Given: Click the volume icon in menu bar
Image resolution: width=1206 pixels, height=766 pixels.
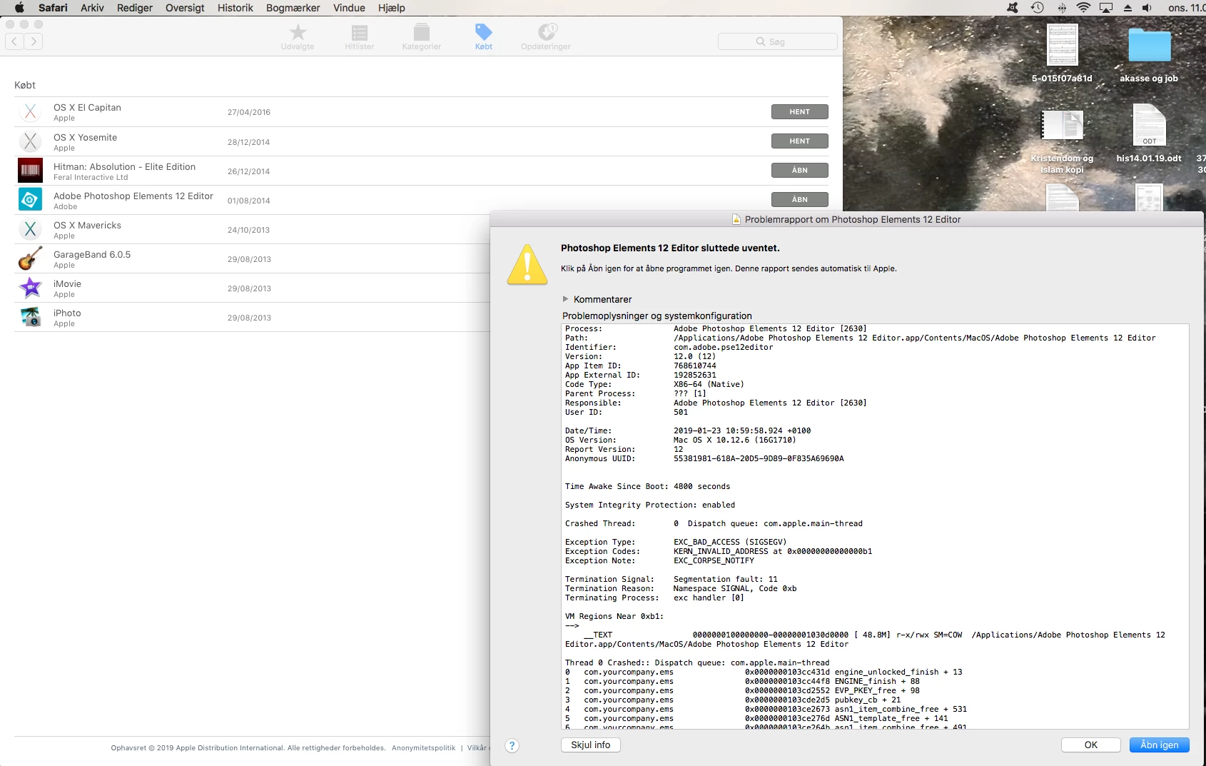Looking at the screenshot, I should point(1147,8).
